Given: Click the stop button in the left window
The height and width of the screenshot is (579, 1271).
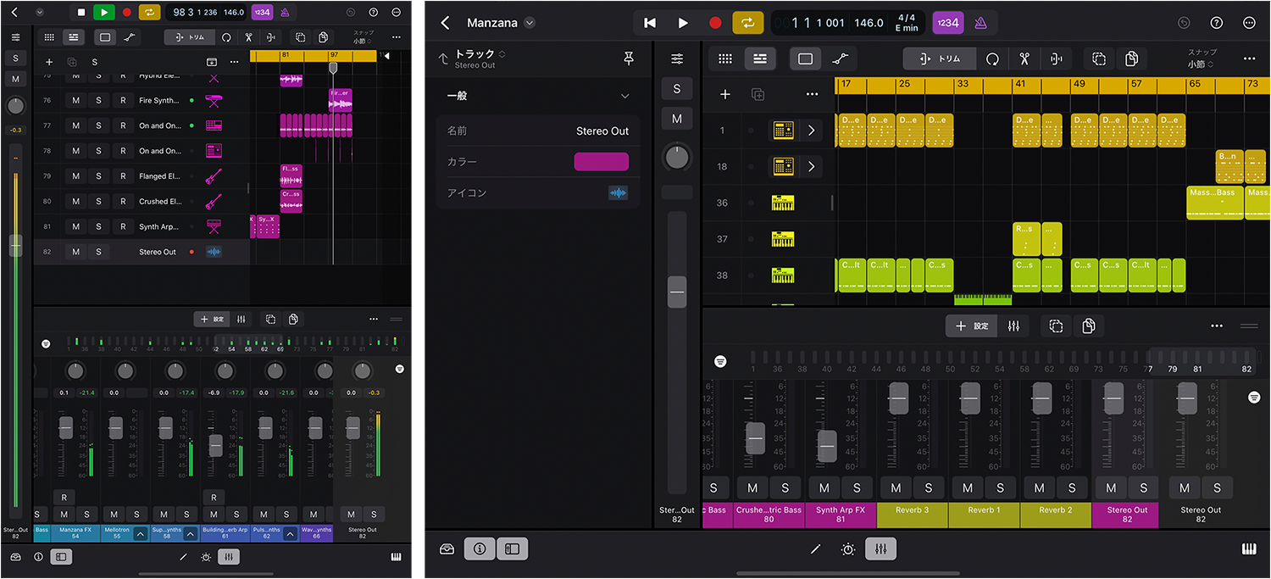Looking at the screenshot, I should tap(81, 13).
